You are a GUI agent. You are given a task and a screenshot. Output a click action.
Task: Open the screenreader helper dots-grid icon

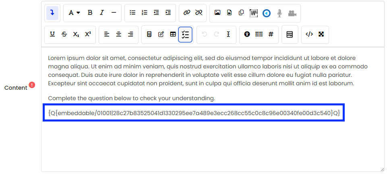coord(259,34)
